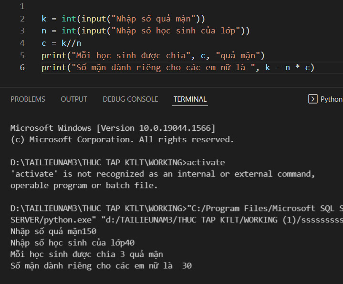Click the Python terminal label
The height and width of the screenshot is (284, 343).
coord(331,99)
